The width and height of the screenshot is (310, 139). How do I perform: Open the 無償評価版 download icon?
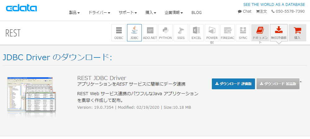(x=279, y=33)
